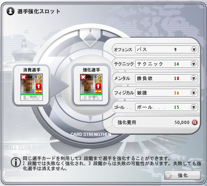Open the メンタル 勝負欲 dropdown arrow

[x=194, y=78]
